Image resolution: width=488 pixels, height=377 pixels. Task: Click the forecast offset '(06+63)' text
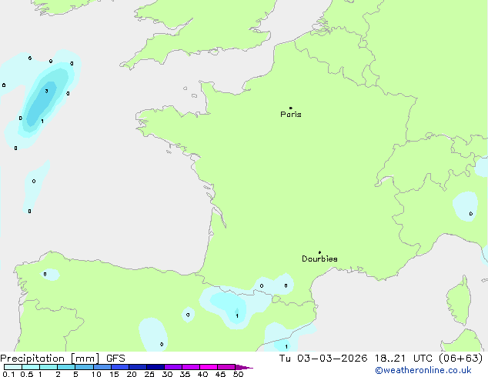click(x=460, y=359)
